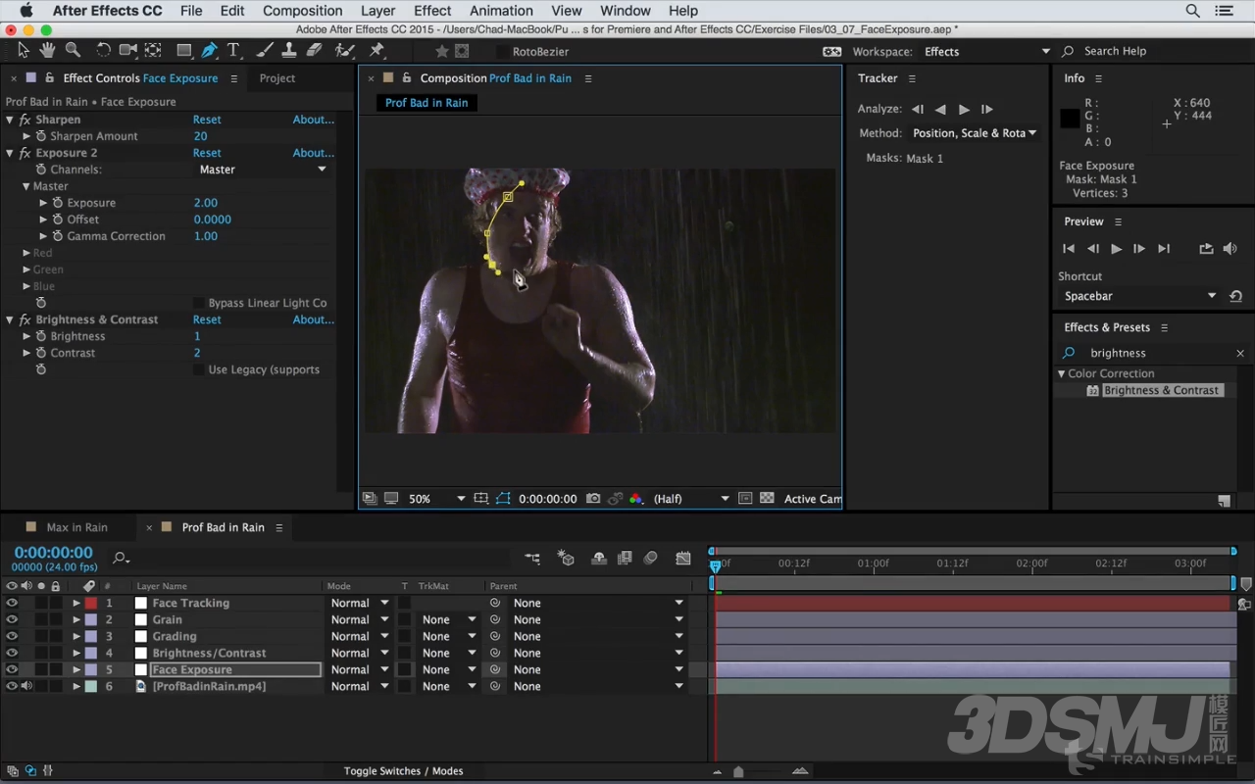Screen dimensions: 1255x784
Task: Select the Horizontal Type tool
Action: (x=234, y=50)
